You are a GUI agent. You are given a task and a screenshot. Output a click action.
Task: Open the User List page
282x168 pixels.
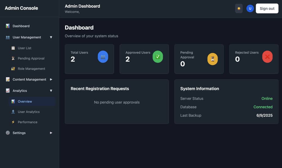(x=25, y=48)
